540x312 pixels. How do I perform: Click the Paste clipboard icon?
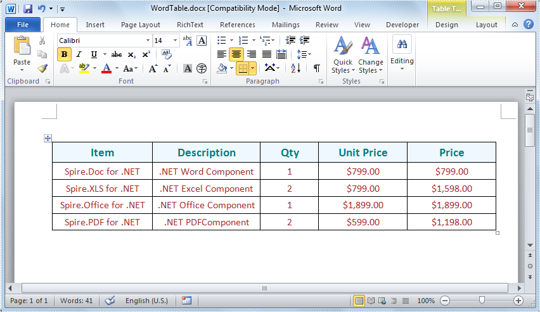22,46
